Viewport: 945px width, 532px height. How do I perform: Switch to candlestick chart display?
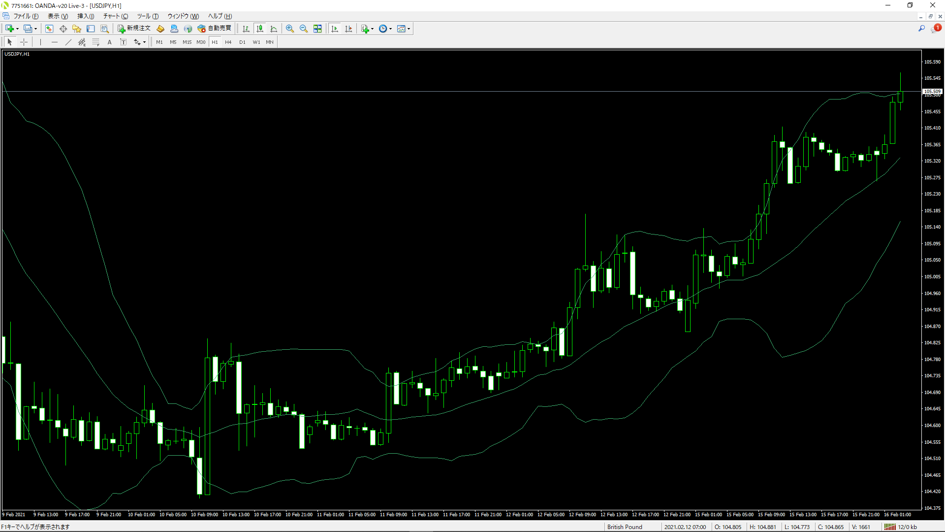pos(260,29)
